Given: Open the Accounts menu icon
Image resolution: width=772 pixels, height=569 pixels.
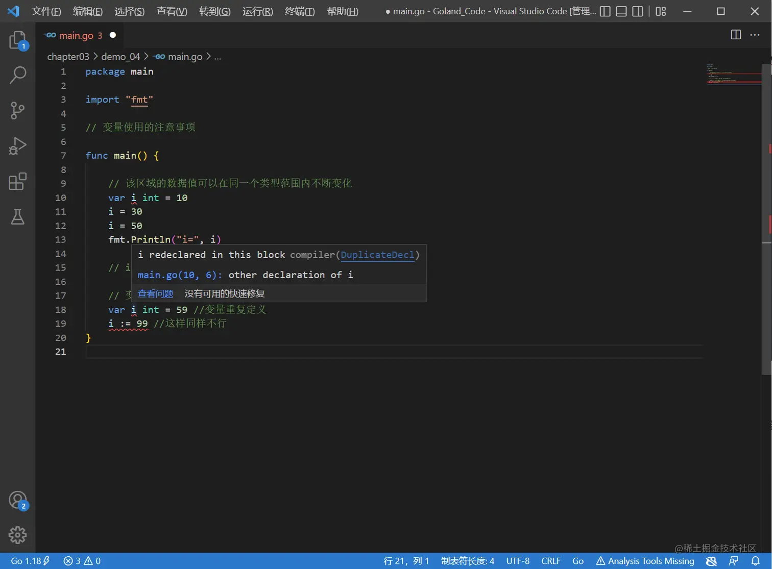Looking at the screenshot, I should point(18,501).
